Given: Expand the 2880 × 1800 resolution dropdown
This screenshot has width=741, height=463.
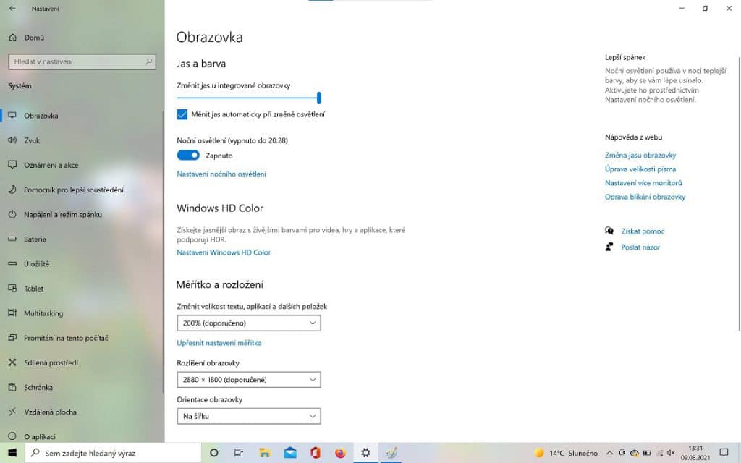Looking at the screenshot, I should tap(249, 379).
